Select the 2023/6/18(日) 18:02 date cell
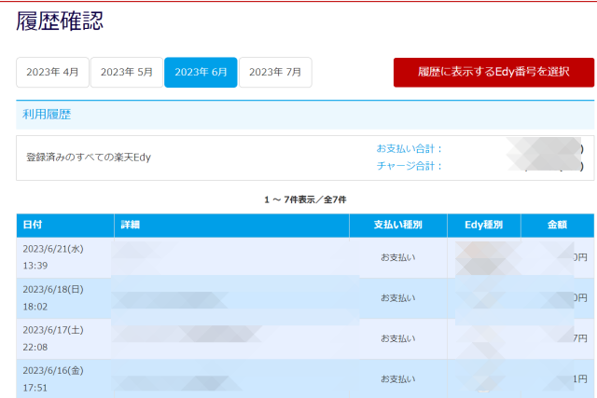This screenshot has width=597, height=398. click(x=53, y=297)
